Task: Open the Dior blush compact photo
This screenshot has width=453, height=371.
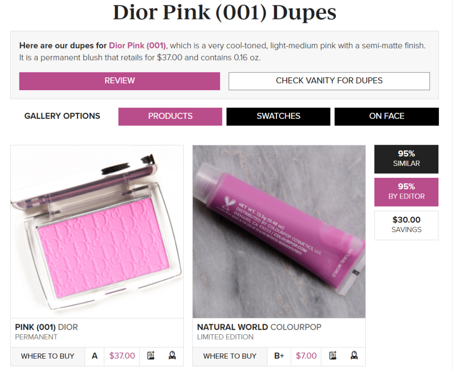Action: pos(97,232)
